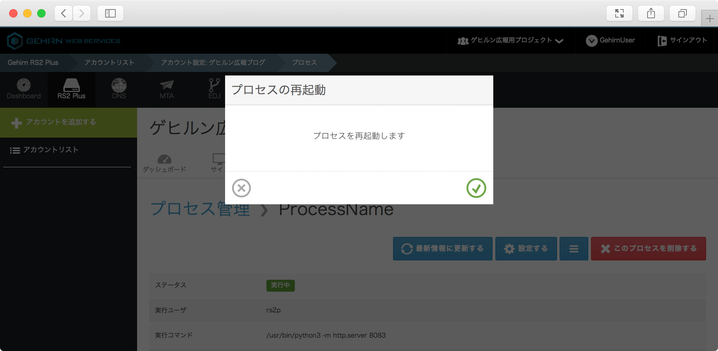The height and width of the screenshot is (351, 718).
Task: Toggle the browser sidebar button
Action: 110,13
